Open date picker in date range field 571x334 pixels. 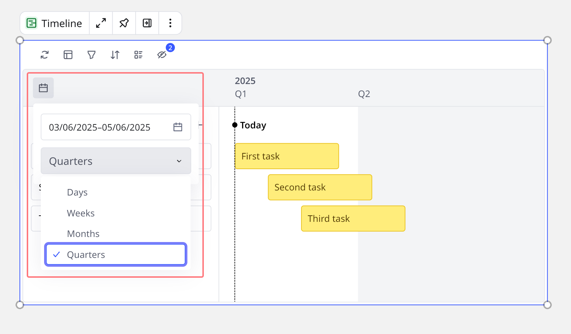177,127
